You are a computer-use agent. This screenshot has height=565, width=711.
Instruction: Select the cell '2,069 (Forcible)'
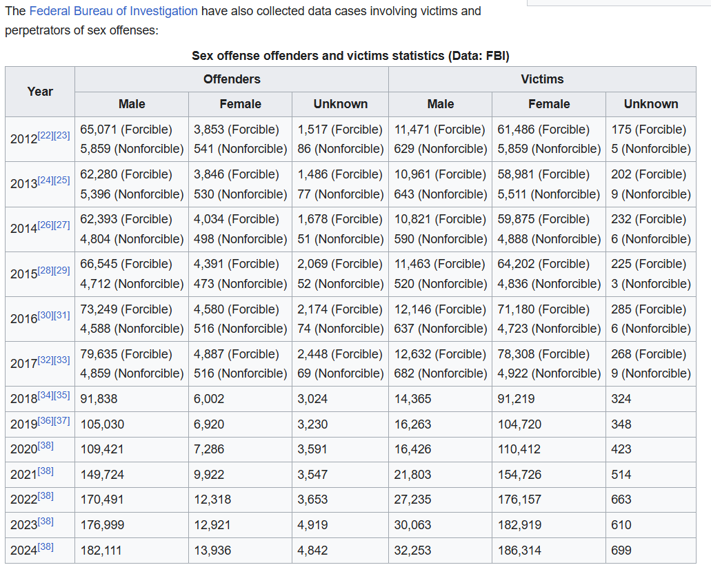pos(340,264)
